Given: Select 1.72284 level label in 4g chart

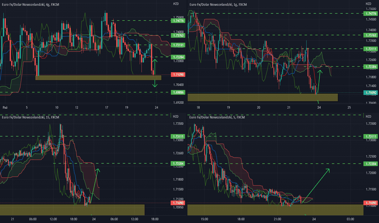Looking at the screenshot, I should click(178, 57).
